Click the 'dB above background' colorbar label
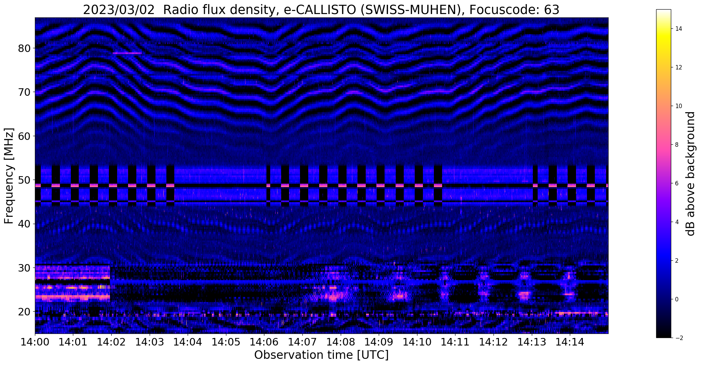Screen dimensions: 701x365 (691, 173)
